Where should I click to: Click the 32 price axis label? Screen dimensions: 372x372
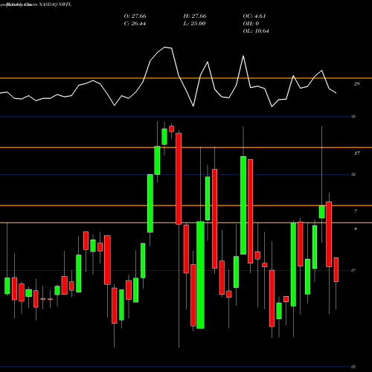353,174
